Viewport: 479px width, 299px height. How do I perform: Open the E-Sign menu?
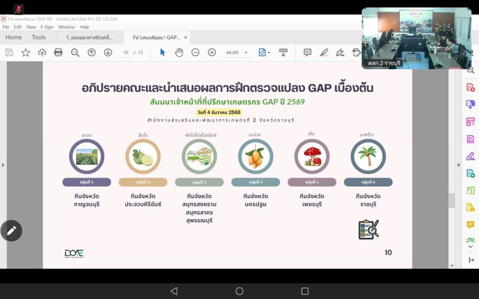47,27
